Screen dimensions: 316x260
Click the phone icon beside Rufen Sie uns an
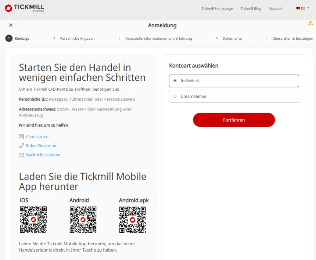coord(22,145)
